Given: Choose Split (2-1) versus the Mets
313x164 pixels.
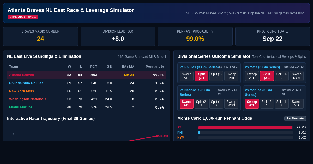Looking at the screenshot, I should pos(267,76).
